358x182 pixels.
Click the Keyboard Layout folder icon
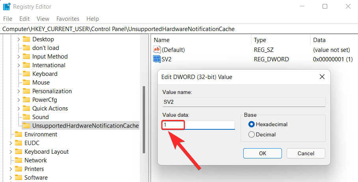[19, 152]
